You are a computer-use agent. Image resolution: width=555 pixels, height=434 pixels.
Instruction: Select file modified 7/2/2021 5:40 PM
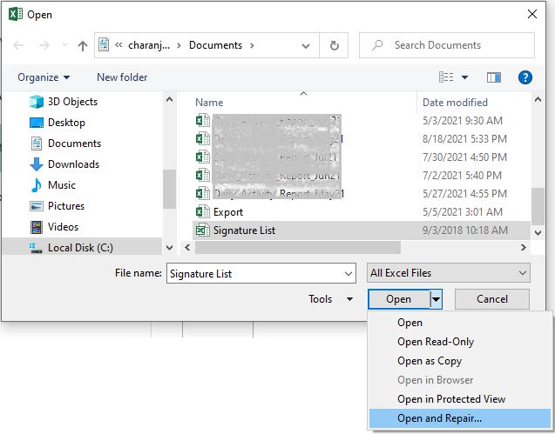pyautogui.click(x=462, y=176)
